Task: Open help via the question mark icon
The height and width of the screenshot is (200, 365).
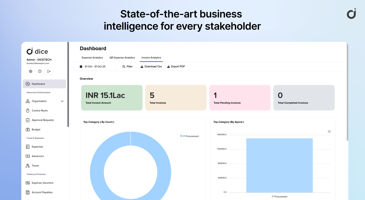Action: (x=40, y=71)
